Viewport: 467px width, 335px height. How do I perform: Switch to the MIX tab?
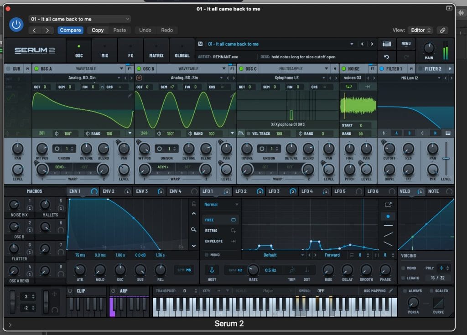(x=105, y=50)
